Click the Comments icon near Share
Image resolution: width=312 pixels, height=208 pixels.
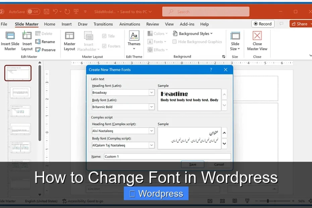(x=281, y=24)
